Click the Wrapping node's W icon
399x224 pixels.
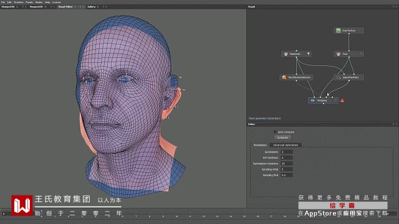coord(313,101)
